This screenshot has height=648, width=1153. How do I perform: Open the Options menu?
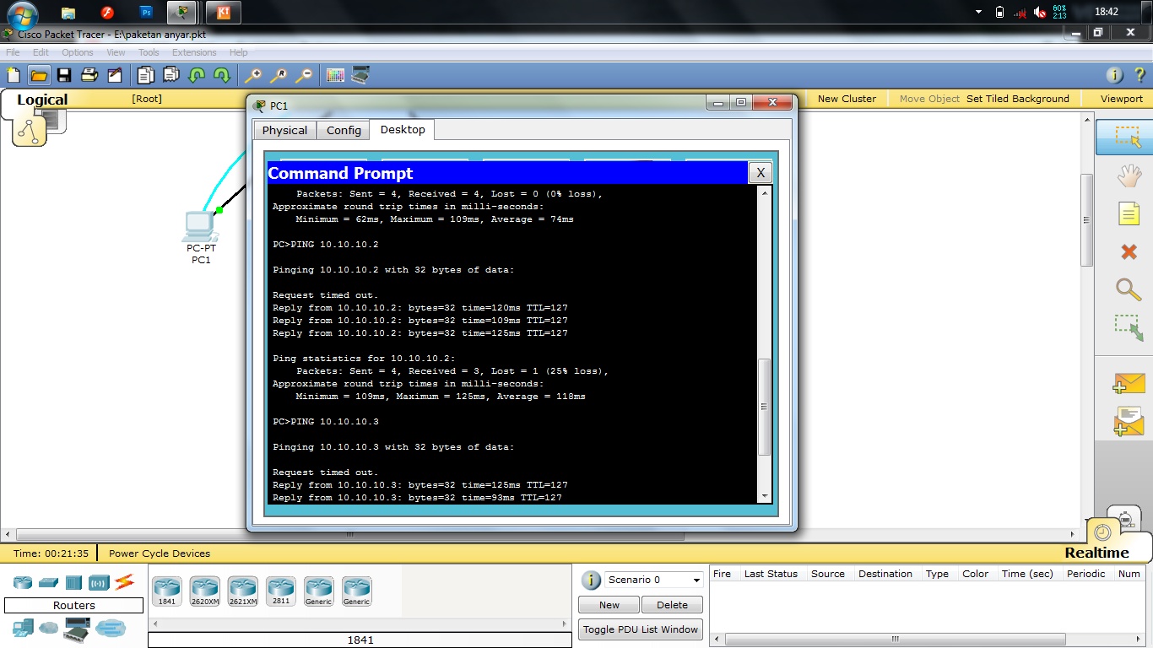pyautogui.click(x=78, y=52)
